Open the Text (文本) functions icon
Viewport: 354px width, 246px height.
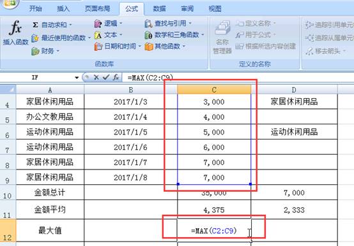[x=98, y=35]
